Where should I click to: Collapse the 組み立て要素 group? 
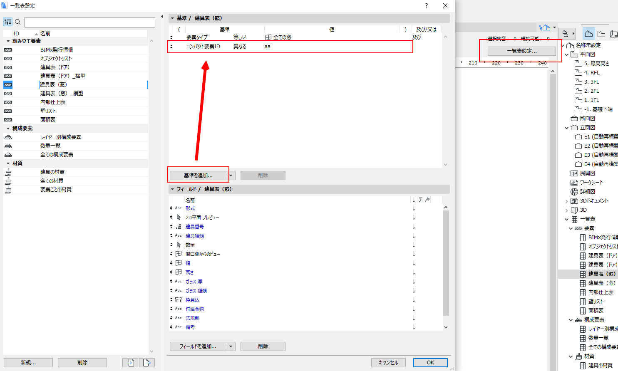coord(8,41)
